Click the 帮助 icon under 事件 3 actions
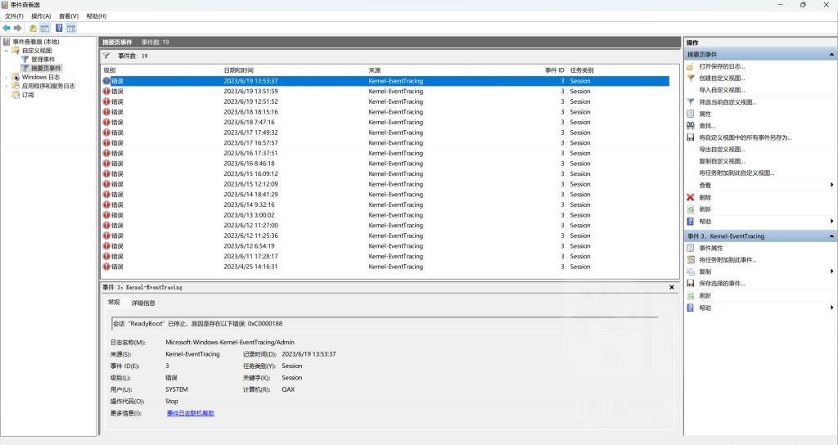 (x=690, y=308)
